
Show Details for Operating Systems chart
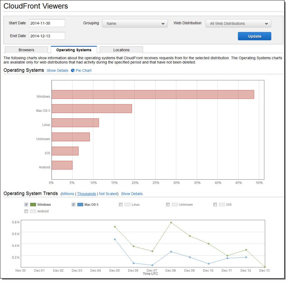[x=57, y=71]
